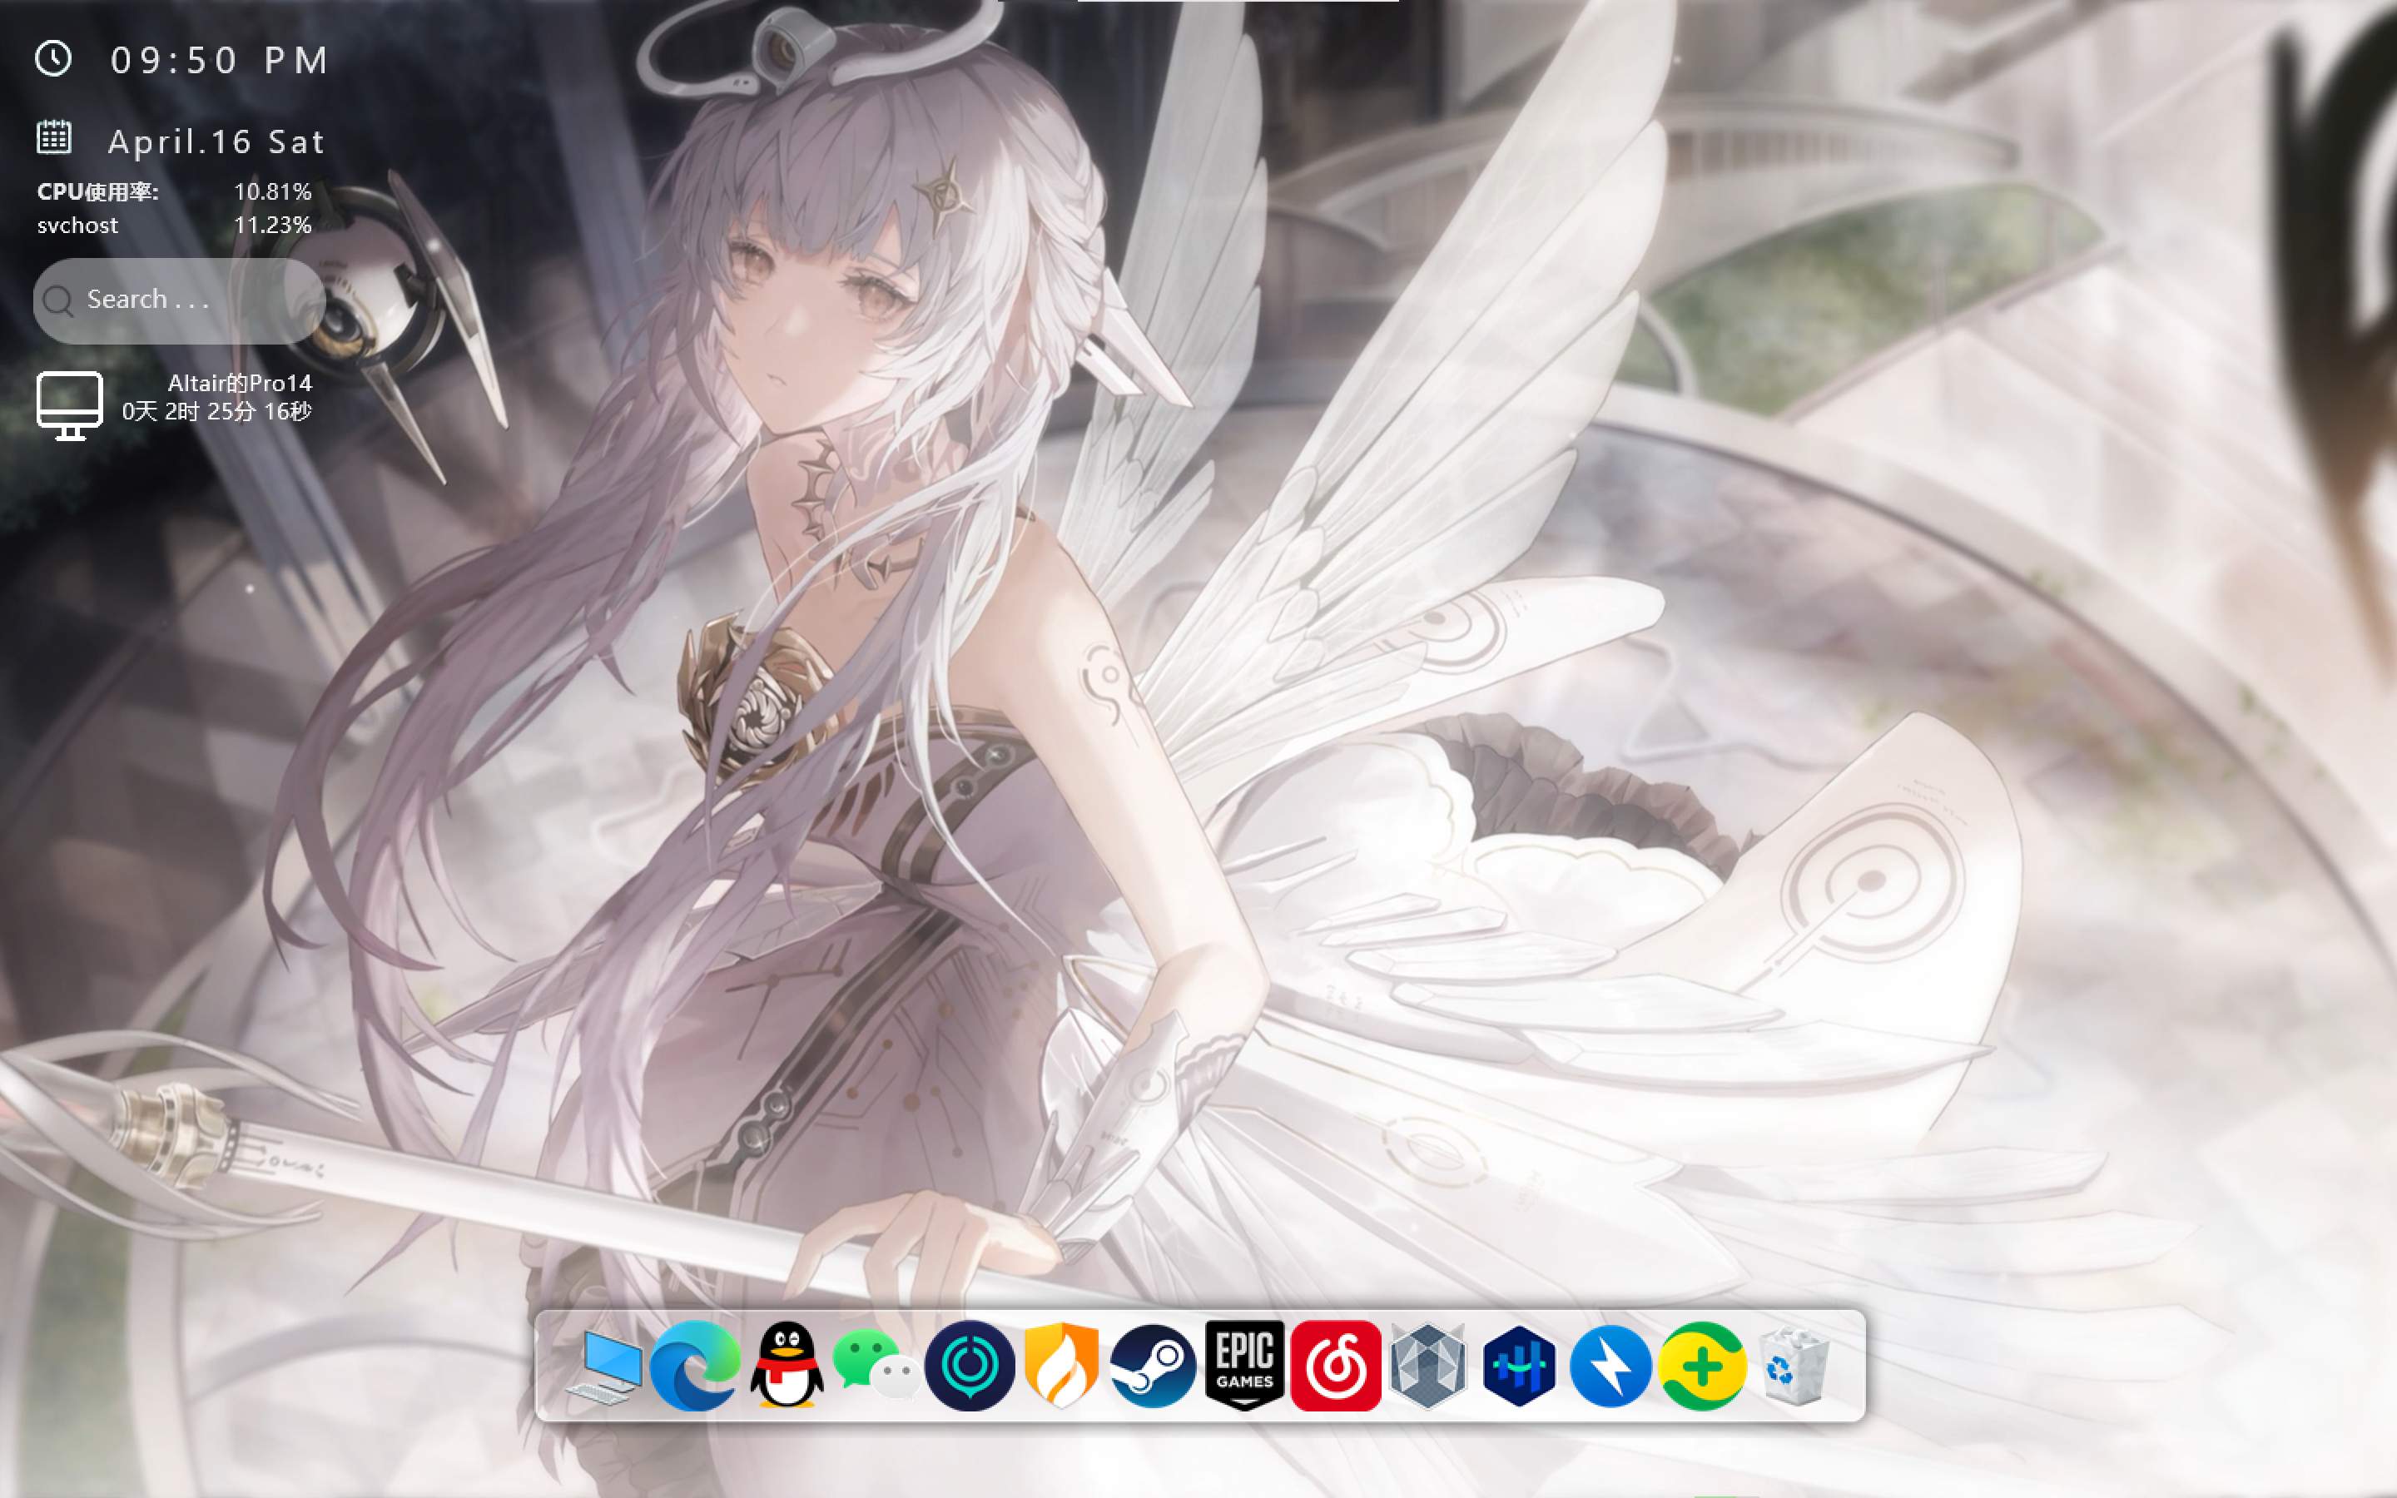Open the Recycle Bin in dock
This screenshot has width=2397, height=1498.
pos(1794,1367)
